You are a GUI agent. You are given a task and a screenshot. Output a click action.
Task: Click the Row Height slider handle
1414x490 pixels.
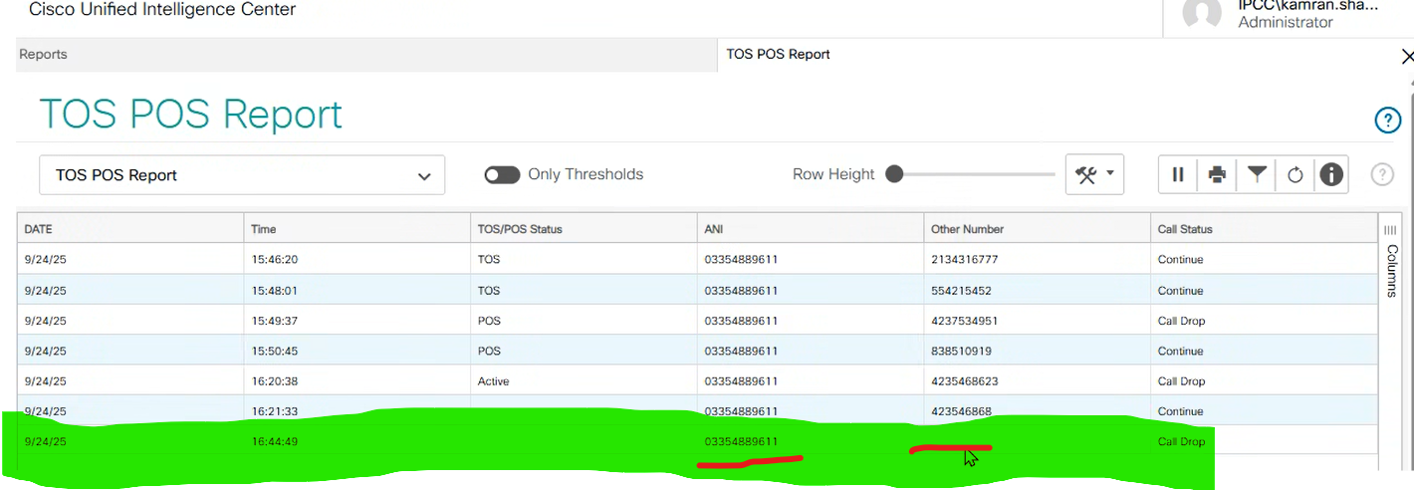[x=894, y=175]
